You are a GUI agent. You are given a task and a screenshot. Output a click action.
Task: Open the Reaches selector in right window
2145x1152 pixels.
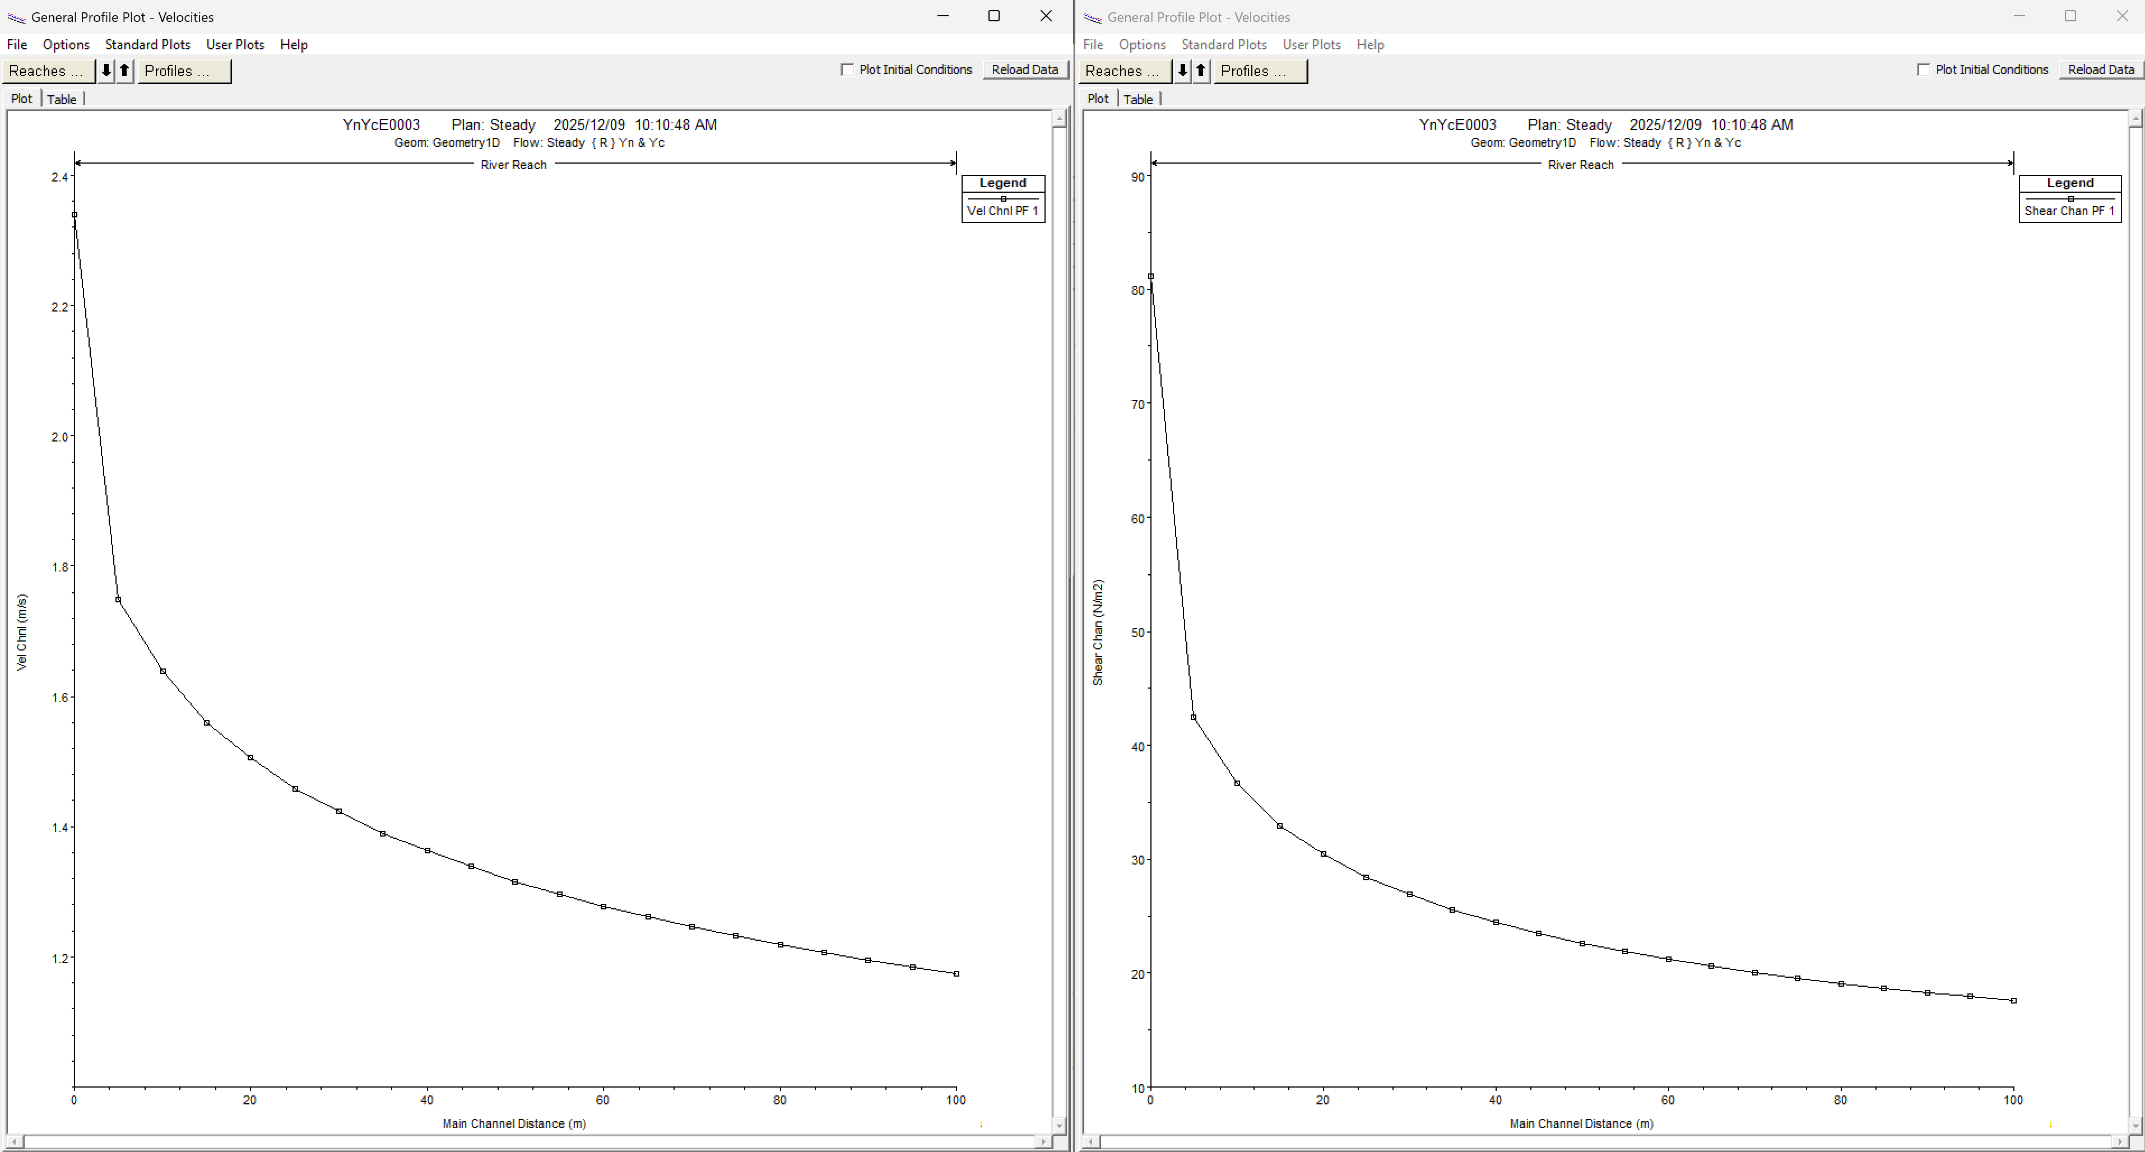click(x=1125, y=71)
